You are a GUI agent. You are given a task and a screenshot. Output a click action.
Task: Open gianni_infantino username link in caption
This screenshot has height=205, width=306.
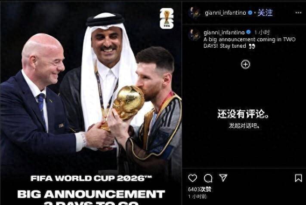pyautogui.click(x=224, y=32)
